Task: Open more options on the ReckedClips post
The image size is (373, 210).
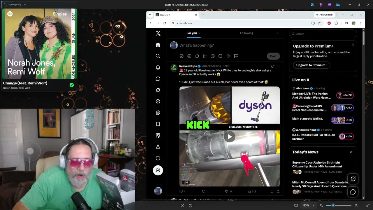Action: coord(278,66)
